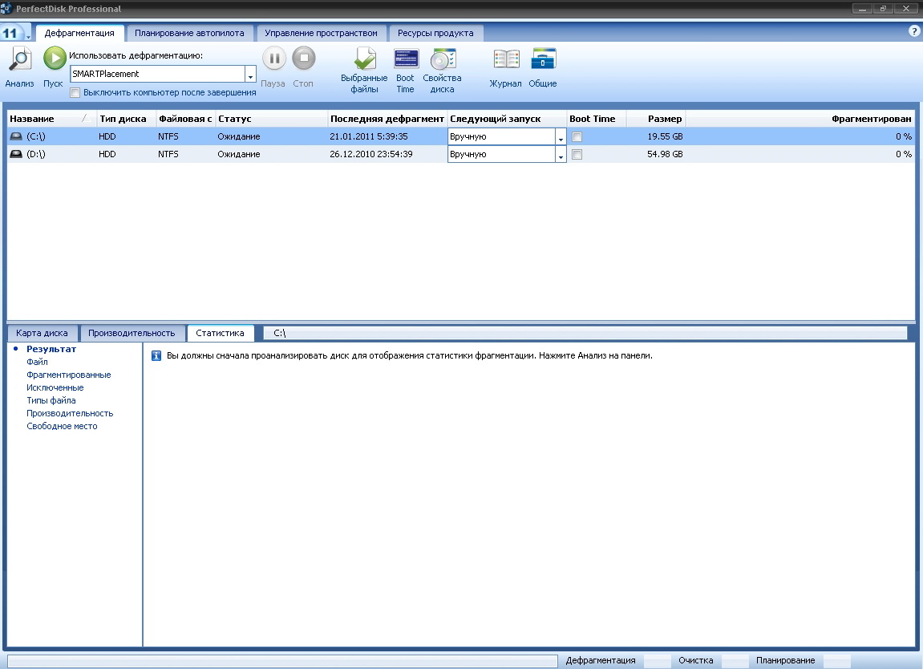Sort by the Фрагментирован column header
Image resolution: width=923 pixels, height=669 pixels.
pyautogui.click(x=800, y=119)
